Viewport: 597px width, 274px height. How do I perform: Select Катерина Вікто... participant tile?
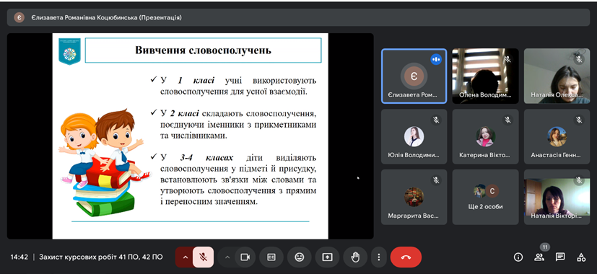[x=485, y=136]
